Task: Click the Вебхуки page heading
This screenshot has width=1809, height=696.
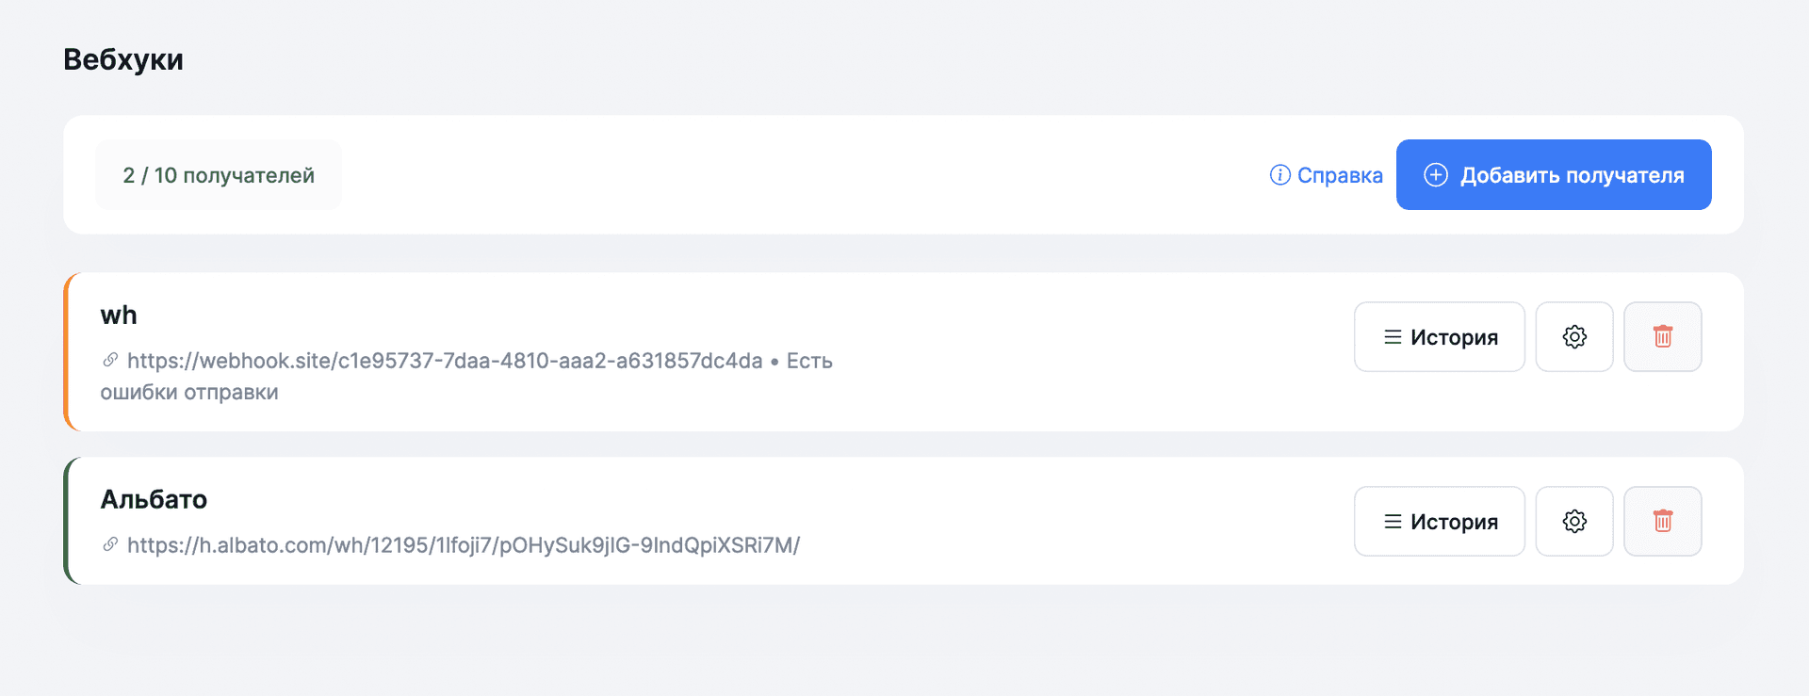Action: click(123, 59)
